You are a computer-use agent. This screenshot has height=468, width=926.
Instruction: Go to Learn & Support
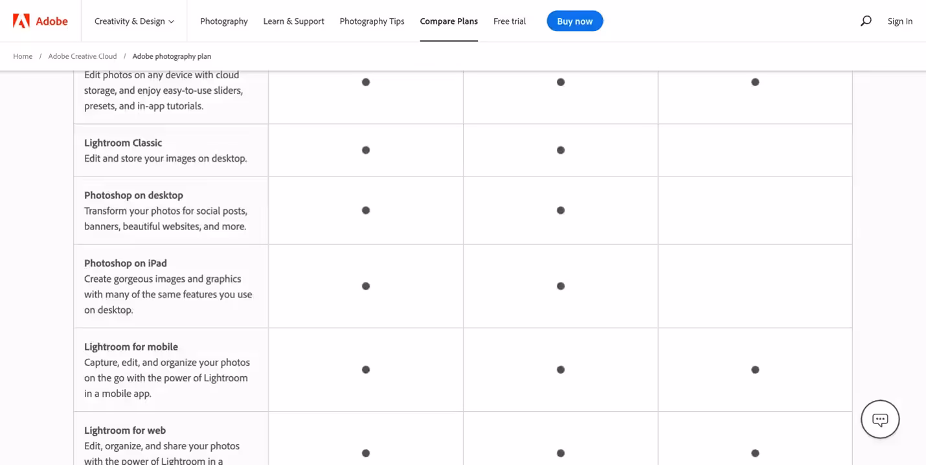pos(293,21)
